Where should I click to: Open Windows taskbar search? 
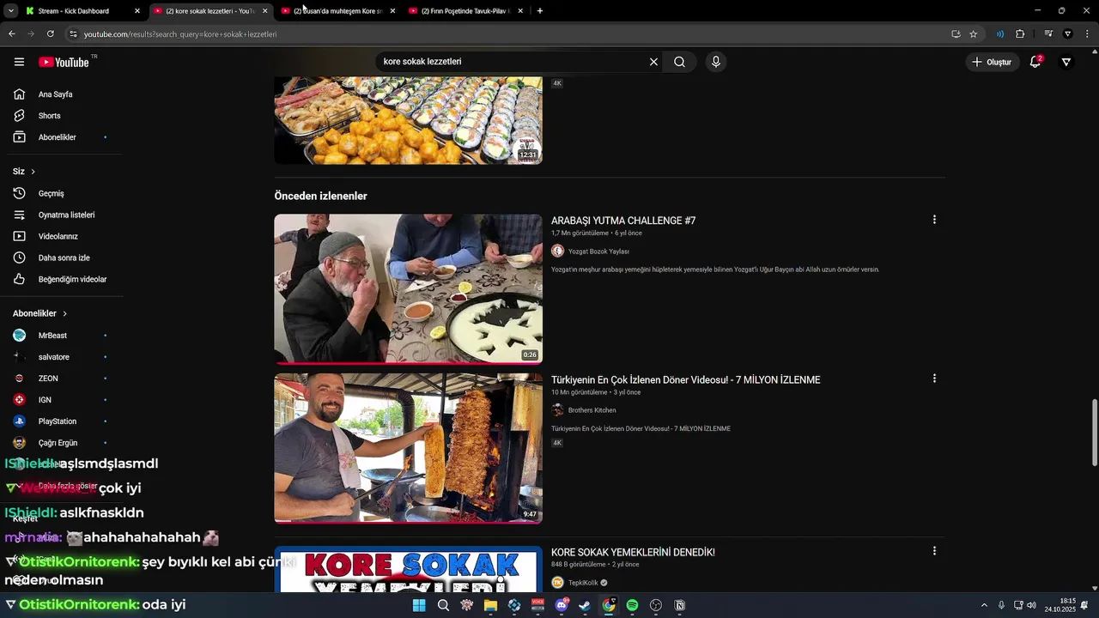click(443, 605)
